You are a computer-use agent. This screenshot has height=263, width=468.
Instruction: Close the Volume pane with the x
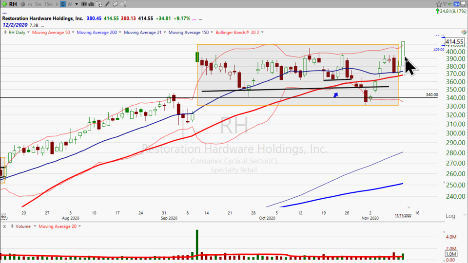[x=4, y=226]
